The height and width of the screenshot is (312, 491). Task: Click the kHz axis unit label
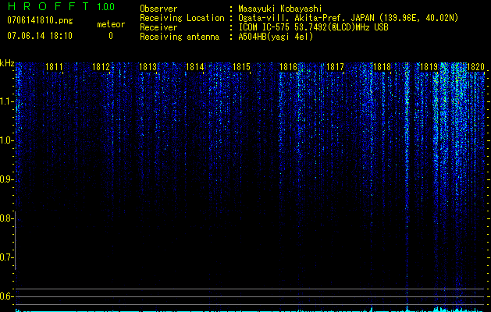click(x=7, y=63)
